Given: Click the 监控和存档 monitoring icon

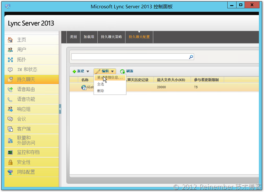Looking at the screenshot, I should pyautogui.click(x=10, y=152).
